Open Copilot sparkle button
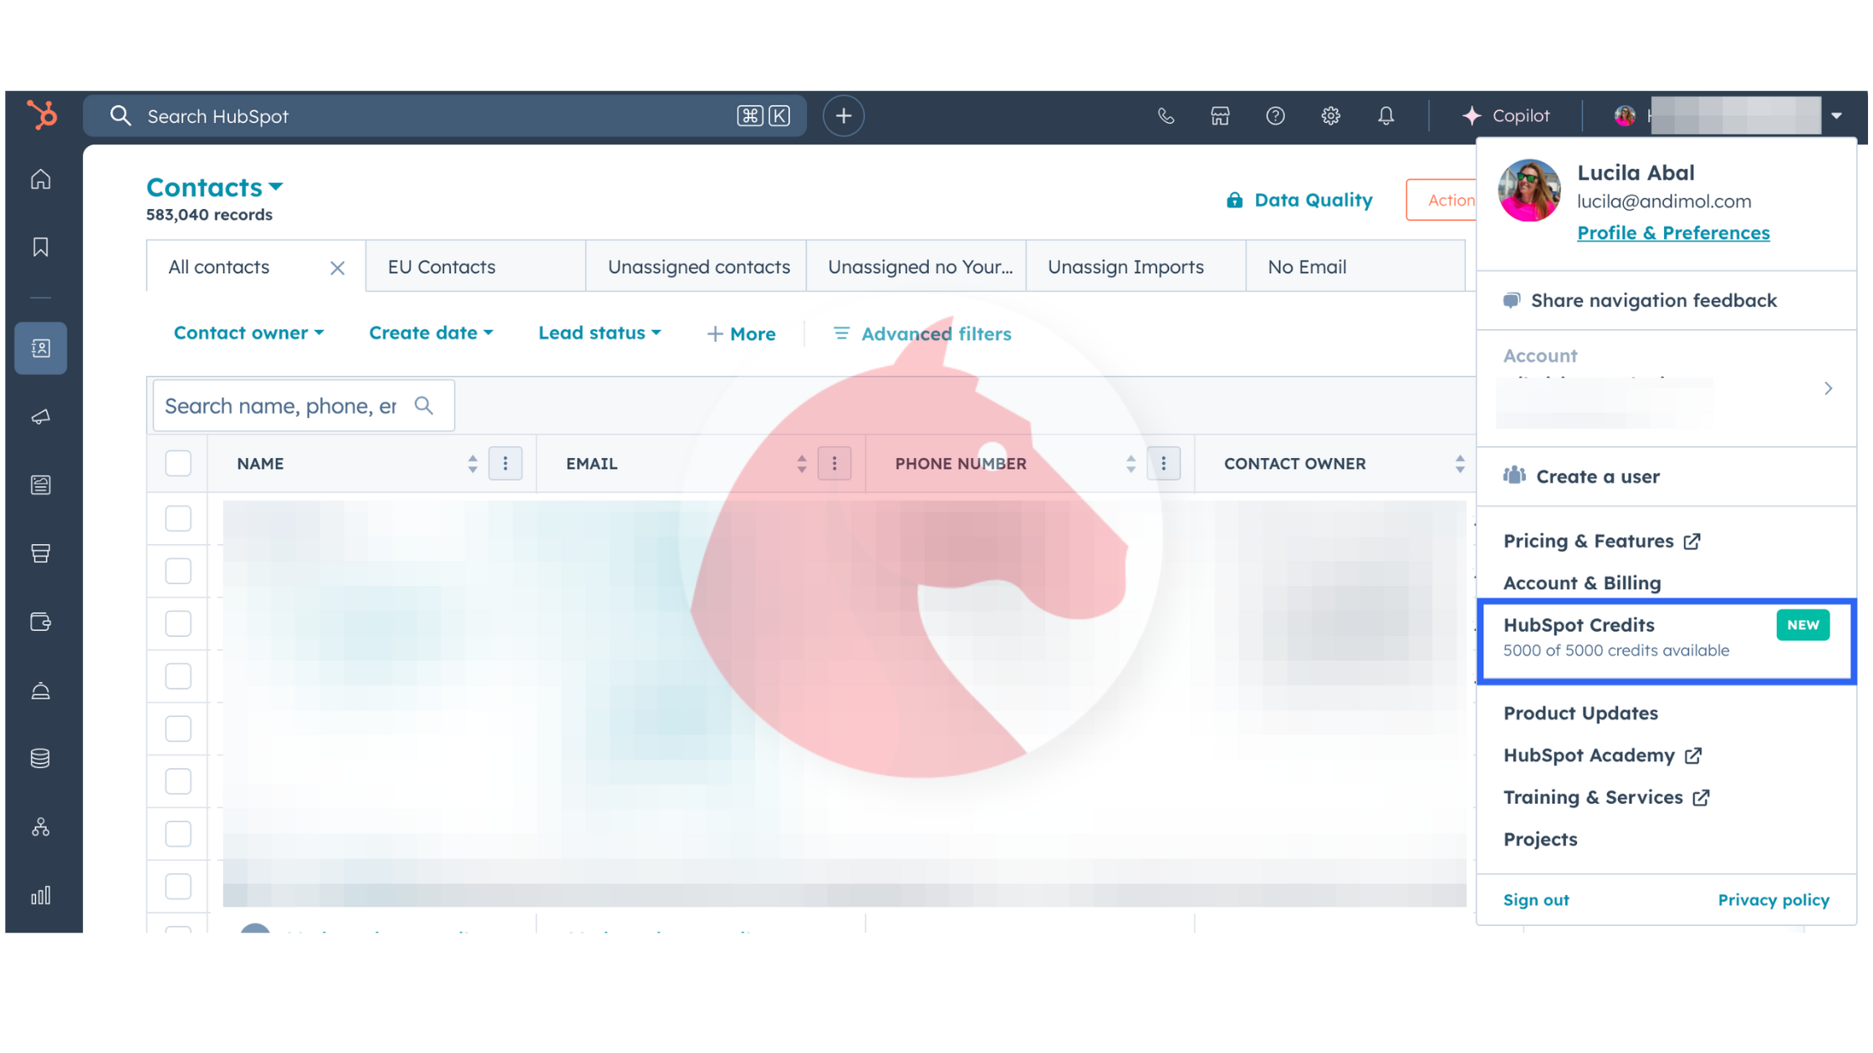 pyautogui.click(x=1506, y=115)
